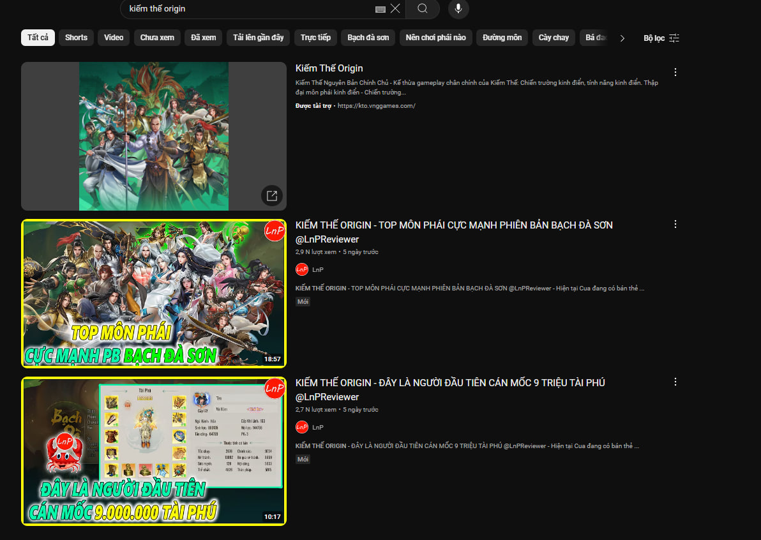Image resolution: width=761 pixels, height=540 pixels.
Task: Click '2,9 N lượt xem' view count text
Action: (x=316, y=251)
